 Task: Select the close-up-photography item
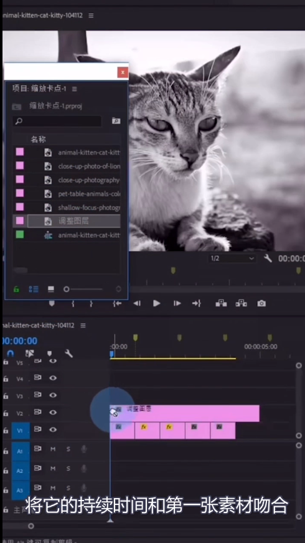pyautogui.click(x=89, y=180)
